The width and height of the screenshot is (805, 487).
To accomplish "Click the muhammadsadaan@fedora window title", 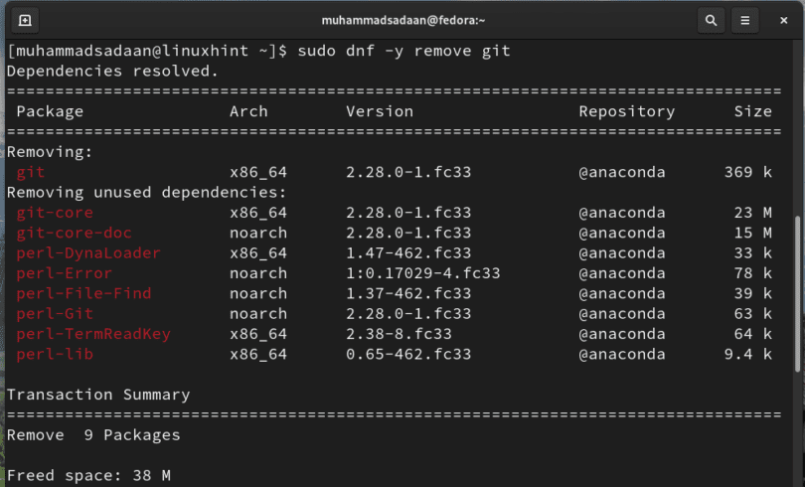I will 402,20.
